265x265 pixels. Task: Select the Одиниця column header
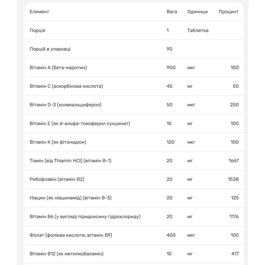click(197, 12)
